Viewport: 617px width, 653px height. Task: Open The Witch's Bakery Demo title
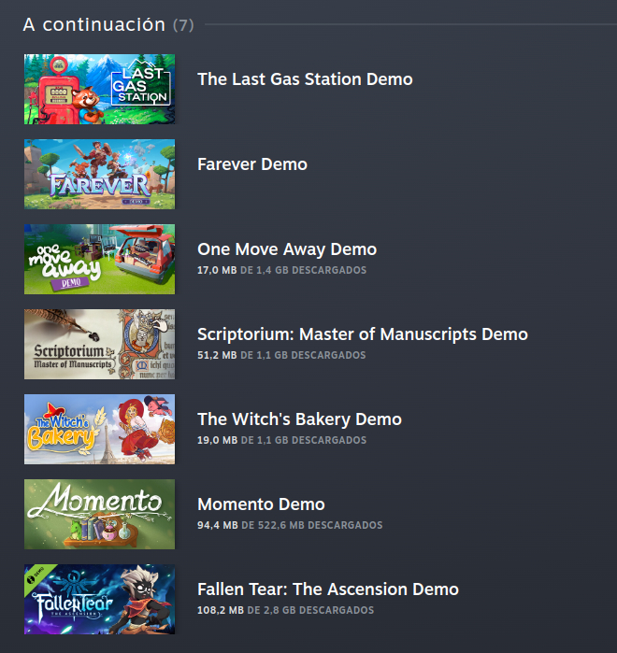pos(299,419)
